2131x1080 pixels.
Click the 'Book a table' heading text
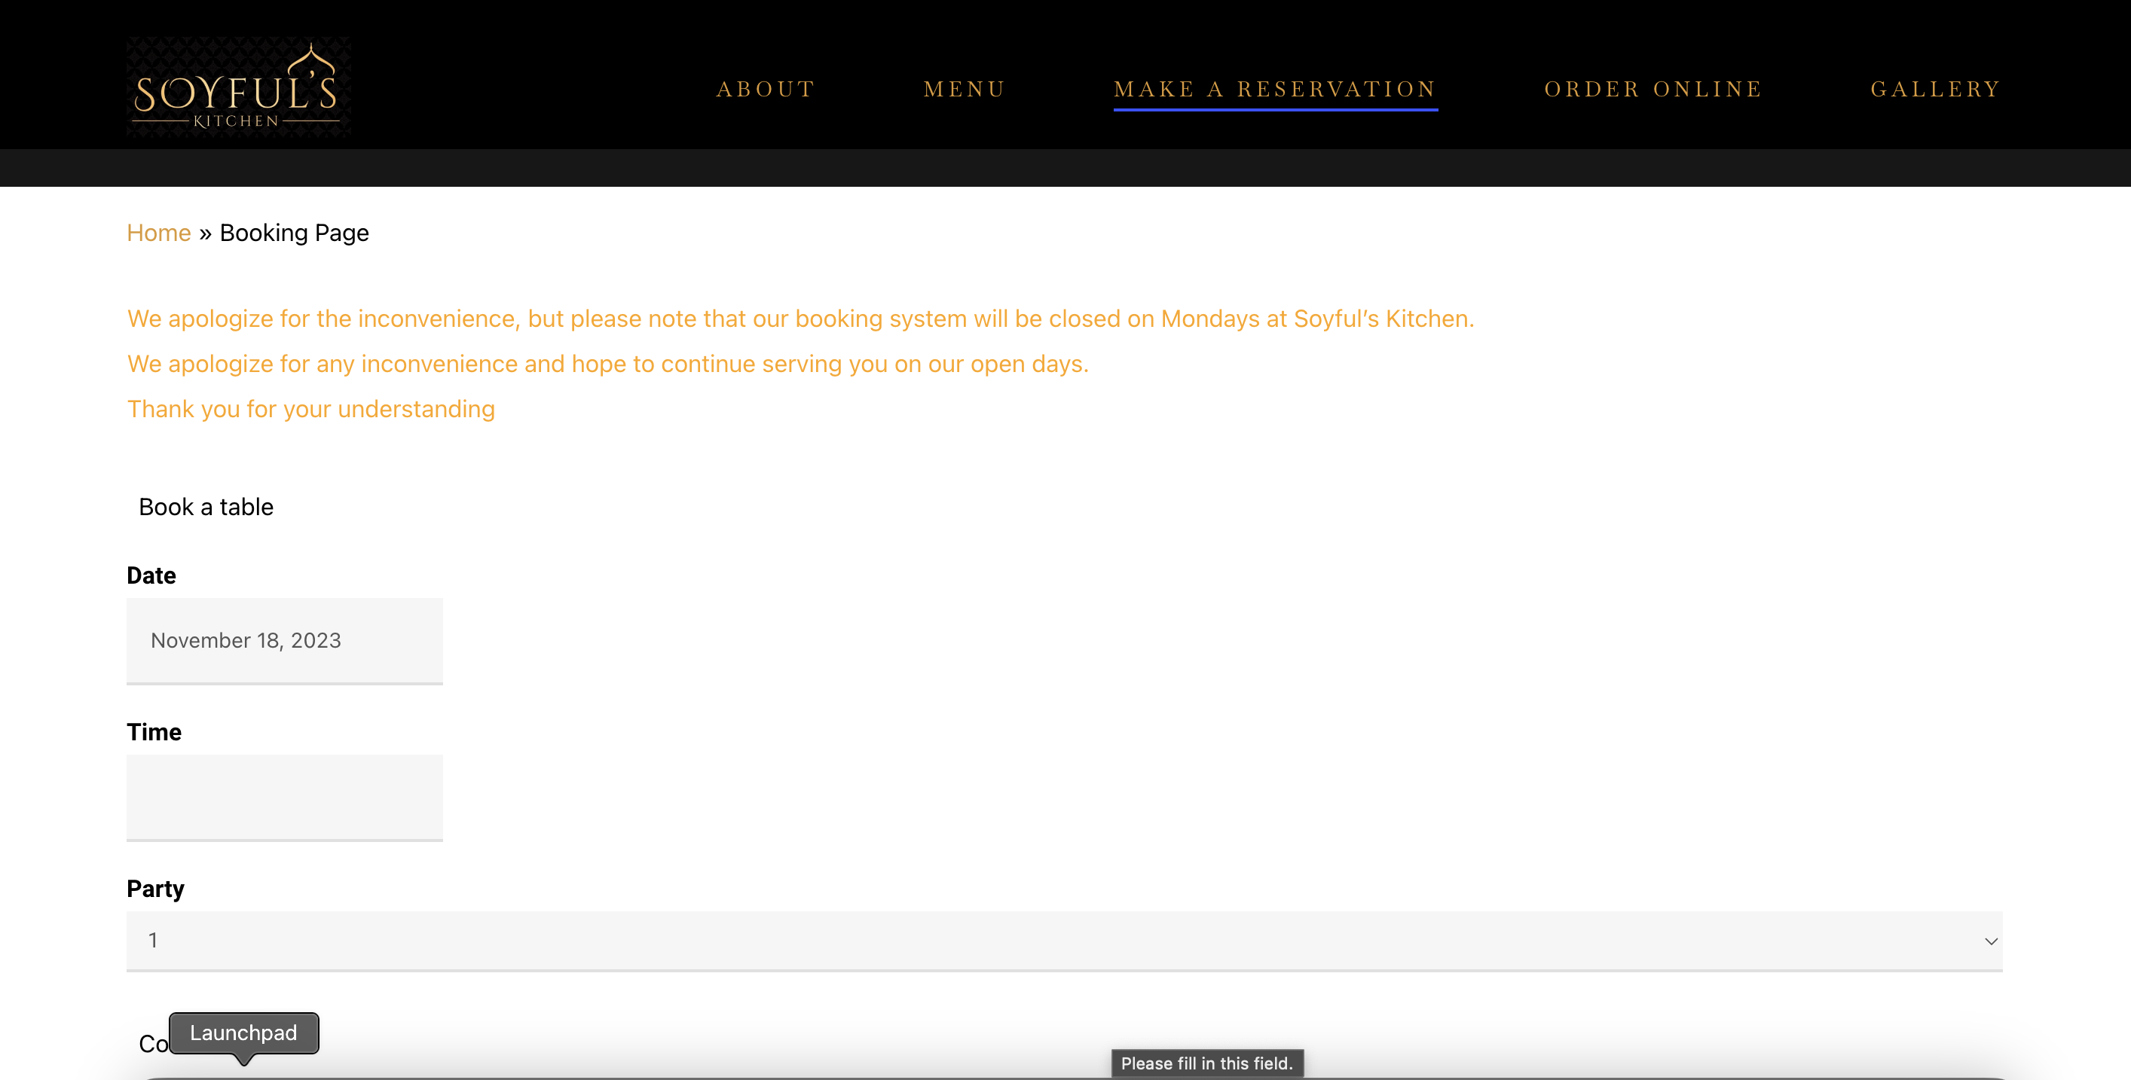[206, 507]
